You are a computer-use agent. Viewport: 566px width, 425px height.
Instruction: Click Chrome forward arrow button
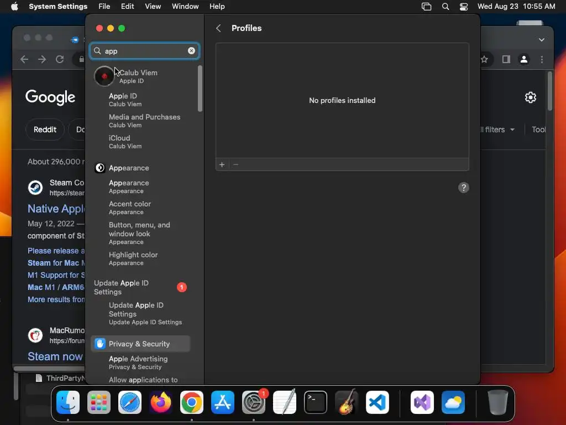coord(42,59)
